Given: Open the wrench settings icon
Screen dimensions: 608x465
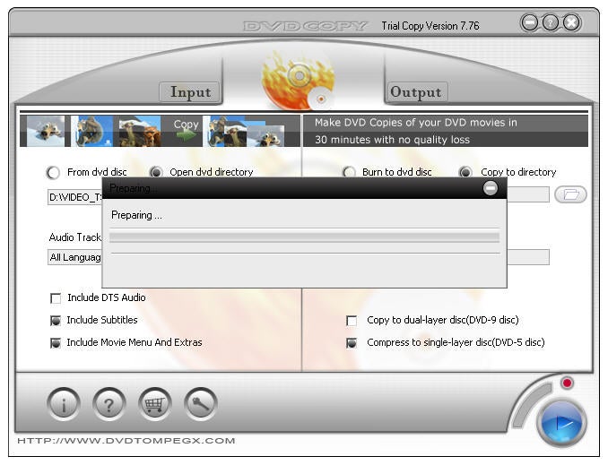Looking at the screenshot, I should click(x=201, y=404).
